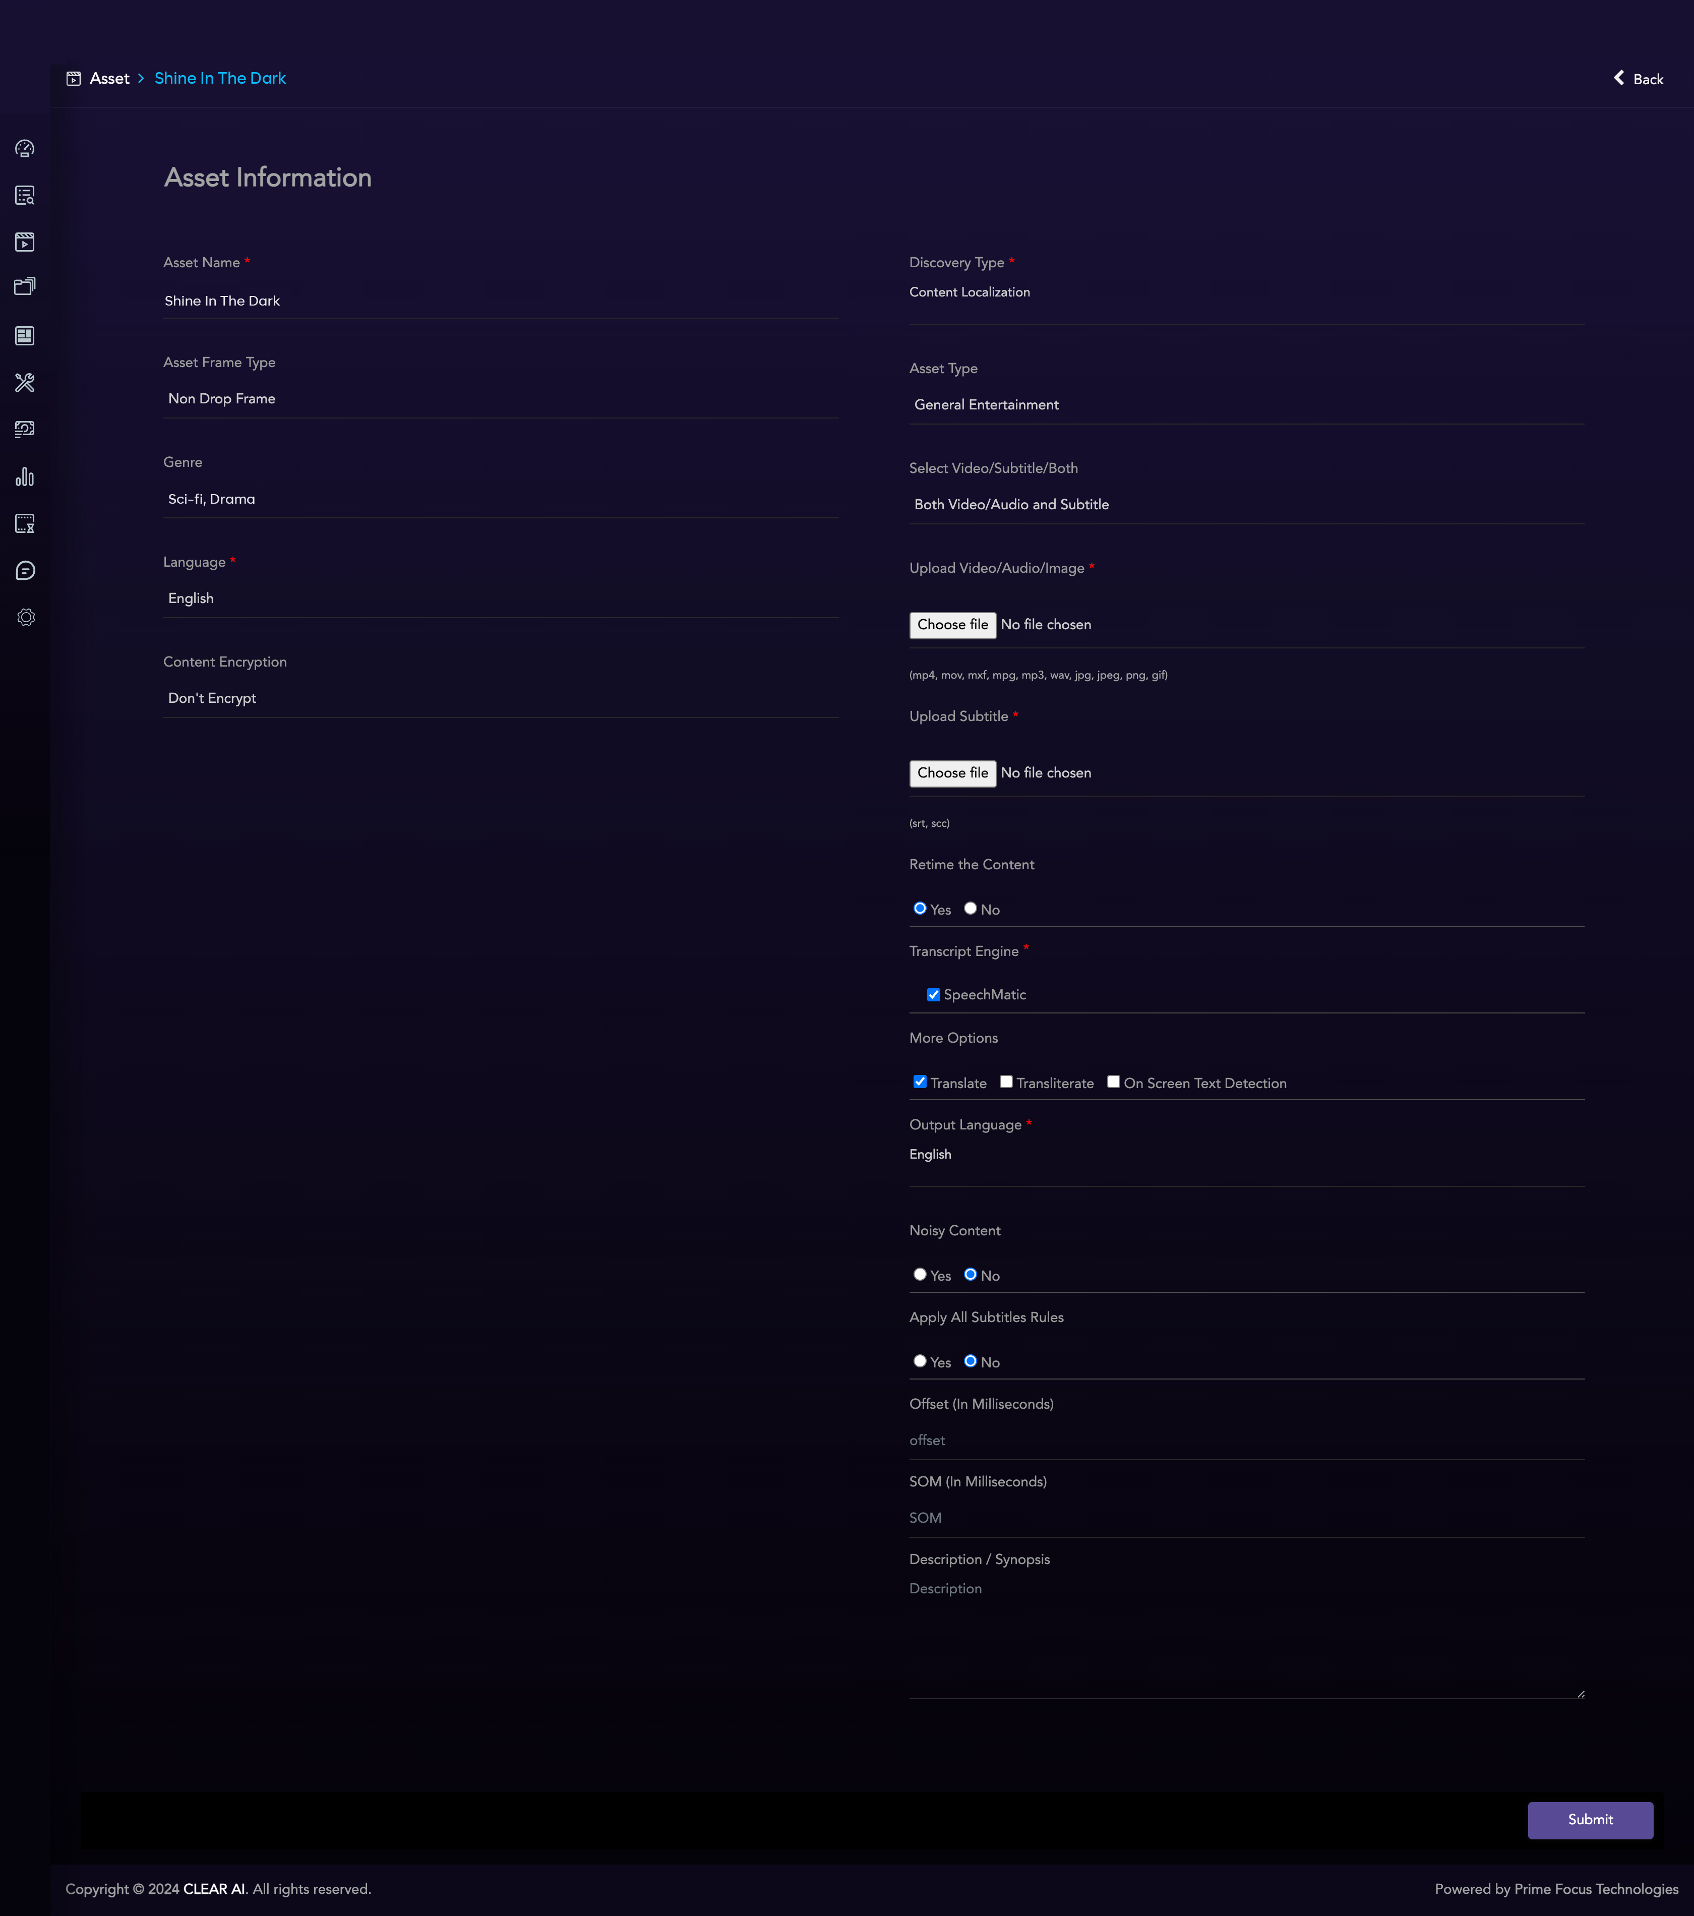
Task: Click the SOM milliseconds input field
Action: click(x=1247, y=1519)
